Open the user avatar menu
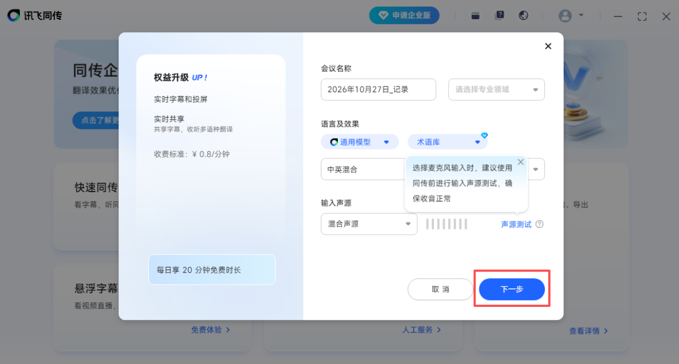The height and width of the screenshot is (364, 679). 570,16
